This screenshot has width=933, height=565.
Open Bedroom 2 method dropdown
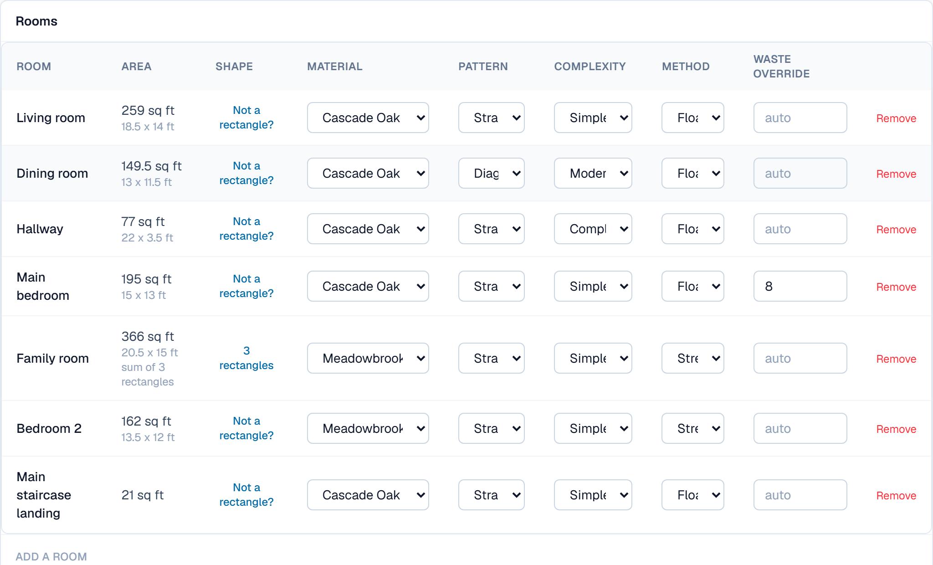692,428
